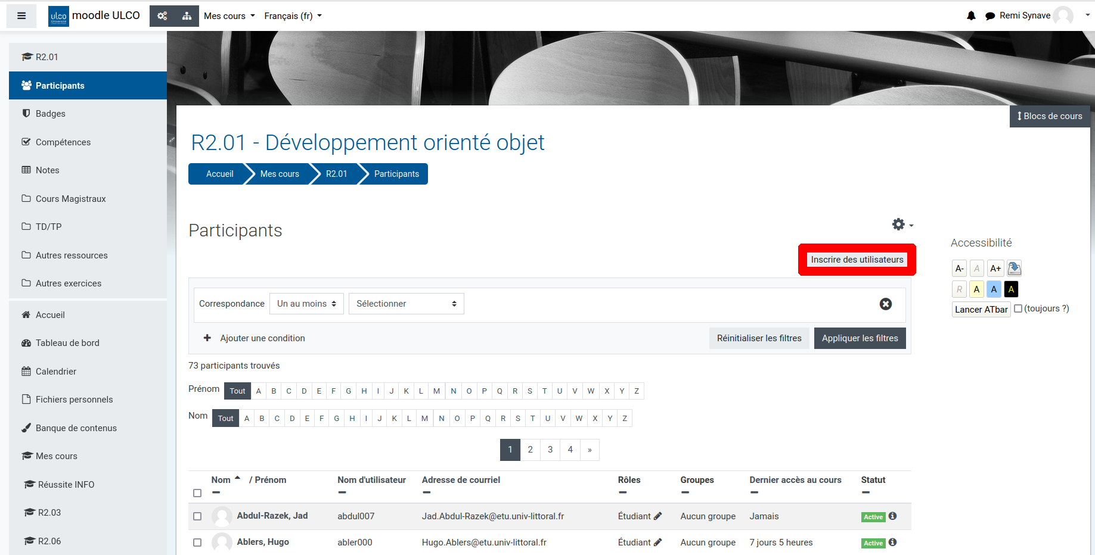Open the 'Un au moins' match dropdown
Image resolution: width=1095 pixels, height=555 pixels.
(306, 304)
